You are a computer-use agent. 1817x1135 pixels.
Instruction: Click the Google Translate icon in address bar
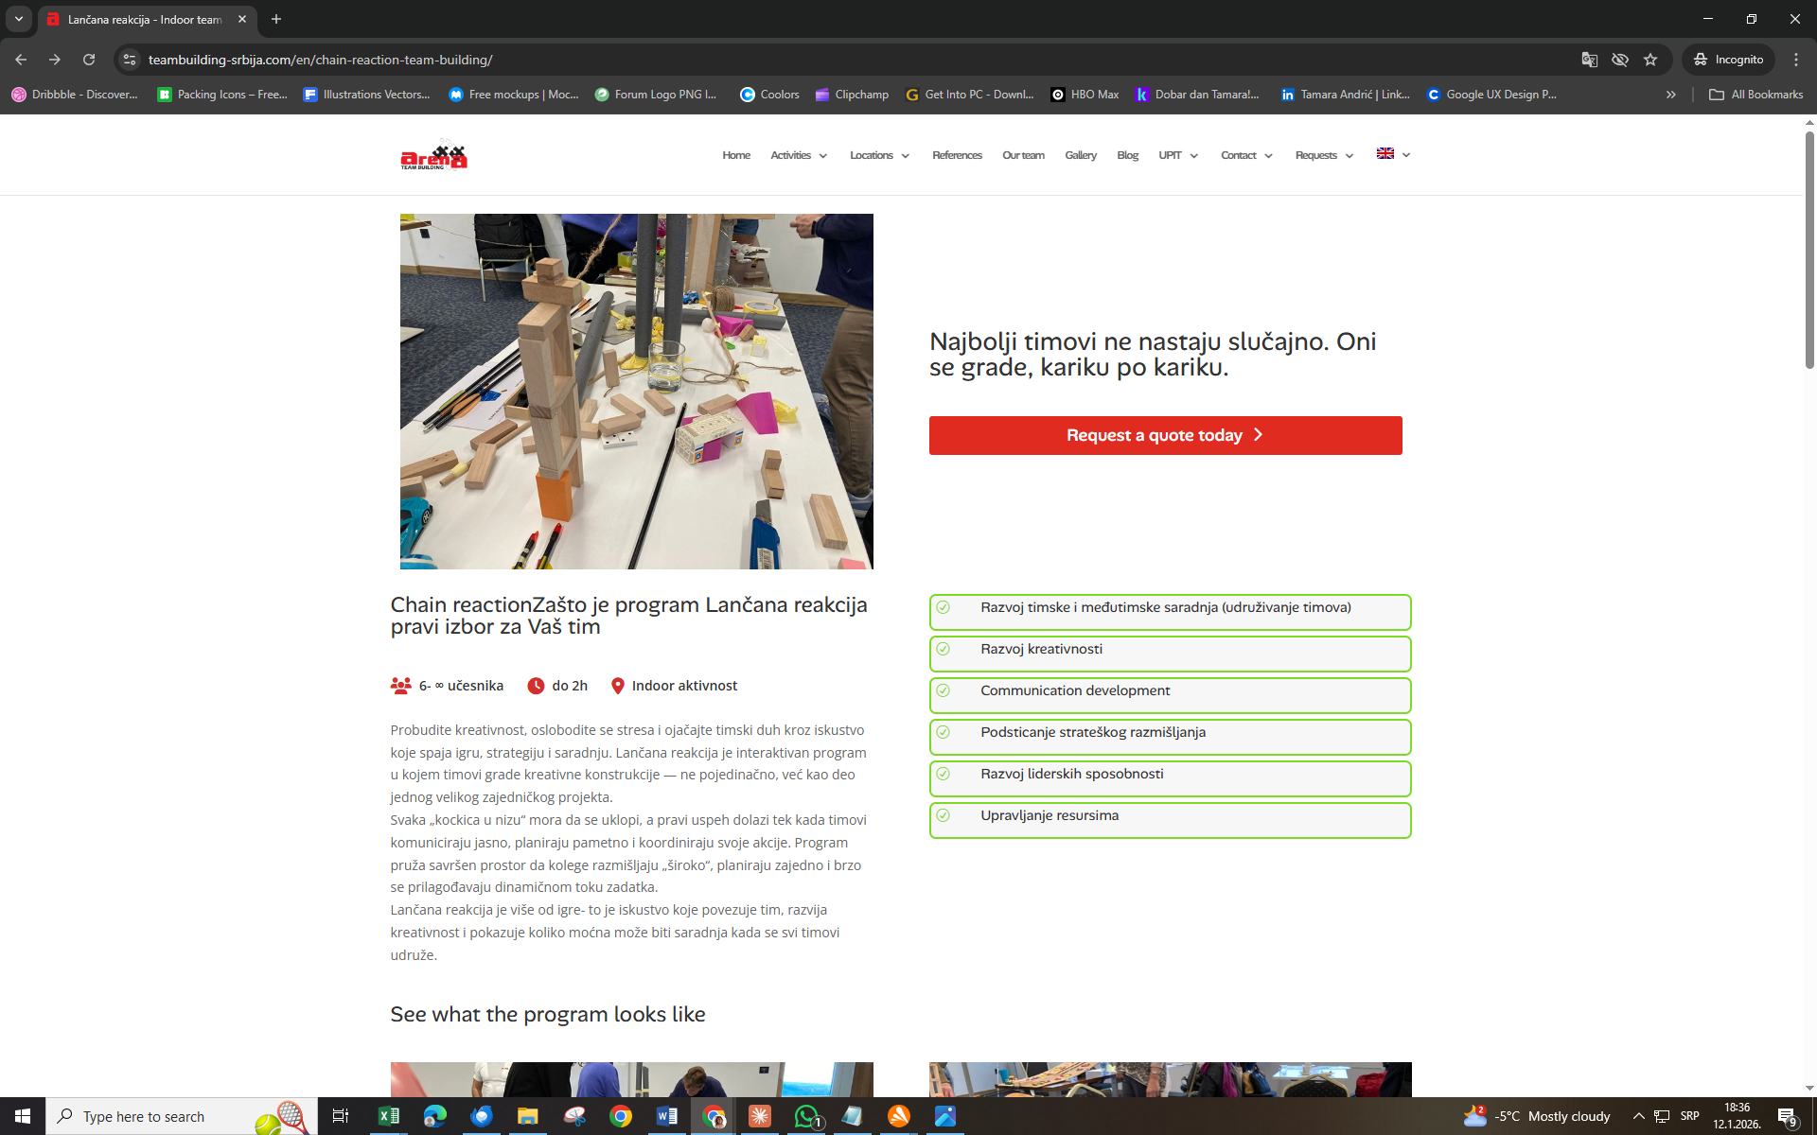point(1590,60)
